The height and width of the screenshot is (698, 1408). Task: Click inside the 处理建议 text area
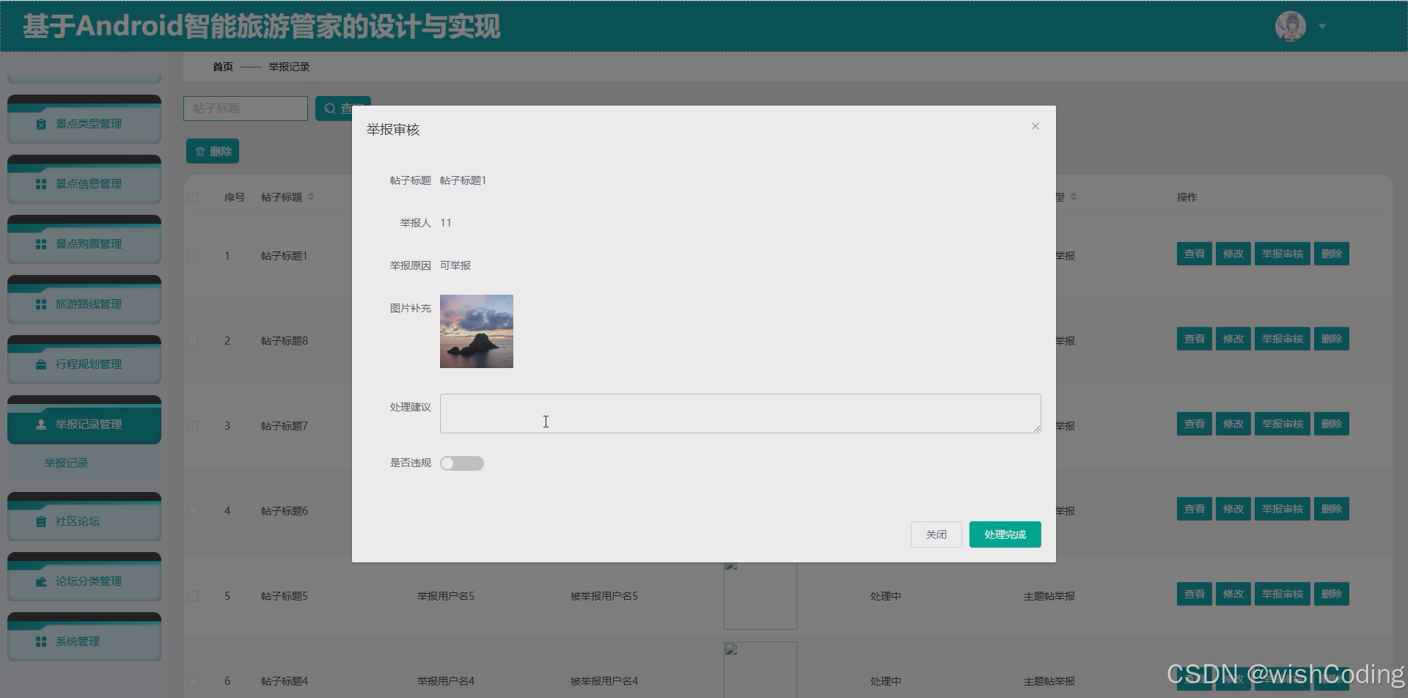point(739,413)
